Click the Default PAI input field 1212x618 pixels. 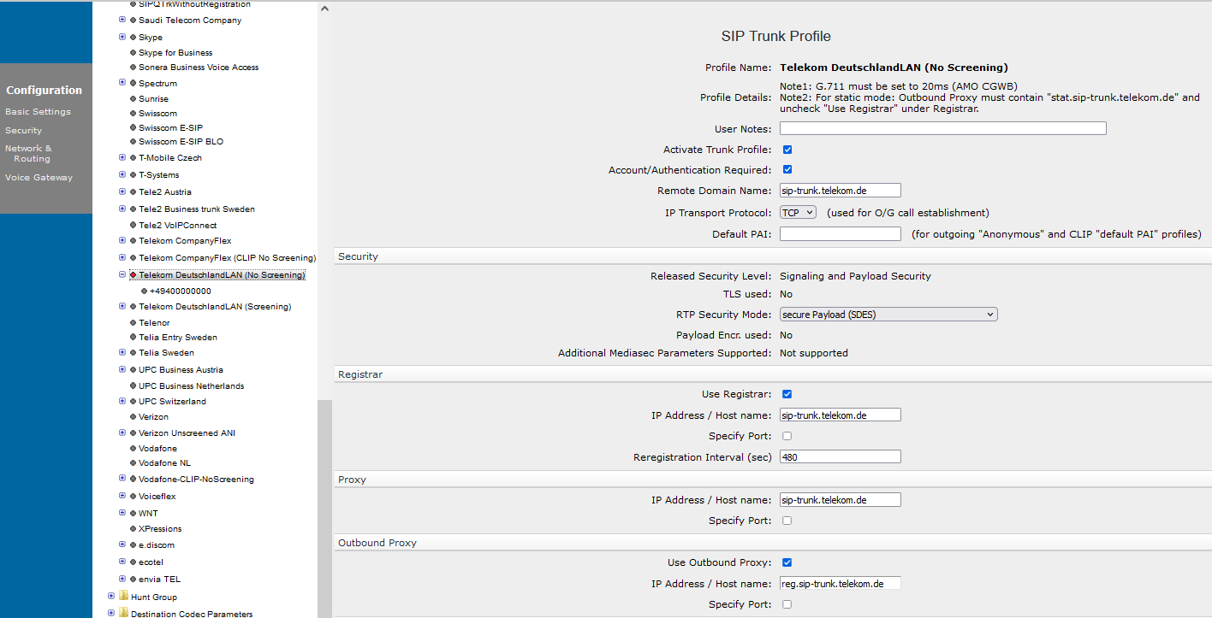tap(841, 234)
